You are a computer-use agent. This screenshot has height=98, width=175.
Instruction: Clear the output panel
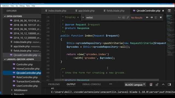click(151, 85)
